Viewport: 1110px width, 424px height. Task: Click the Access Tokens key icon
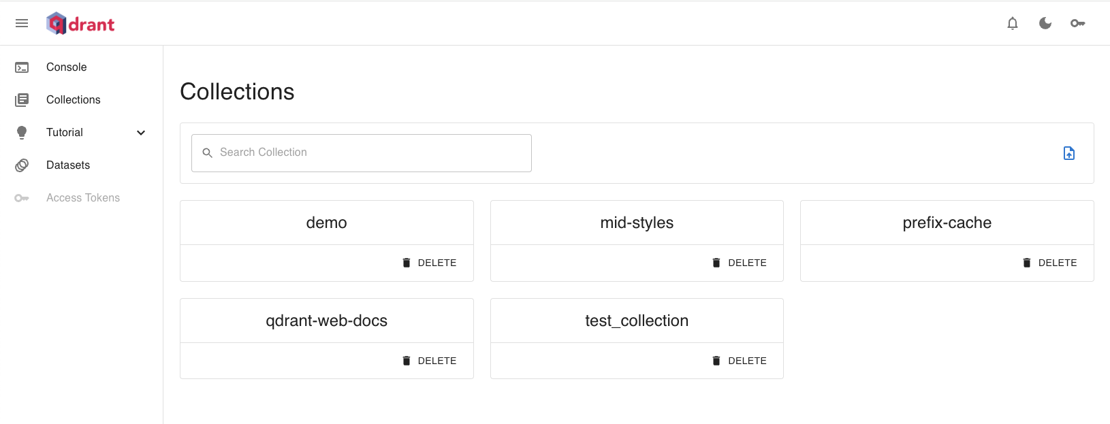click(x=22, y=197)
